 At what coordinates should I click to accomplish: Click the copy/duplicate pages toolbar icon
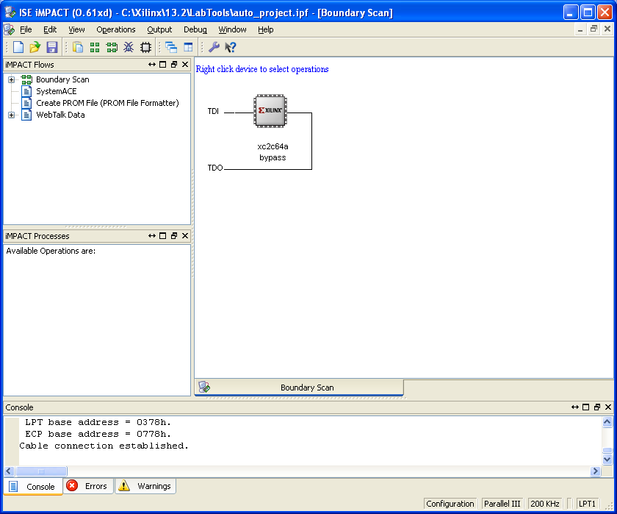78,47
